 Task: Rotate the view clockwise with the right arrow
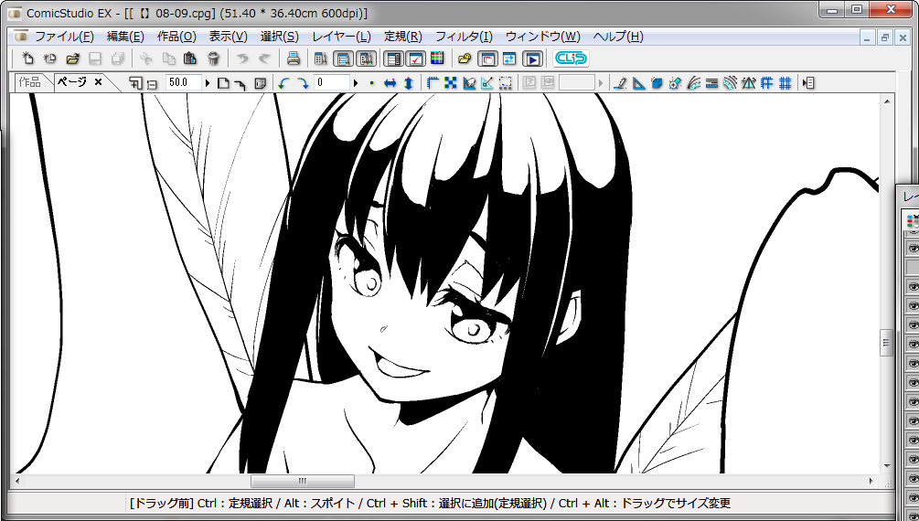[x=303, y=83]
